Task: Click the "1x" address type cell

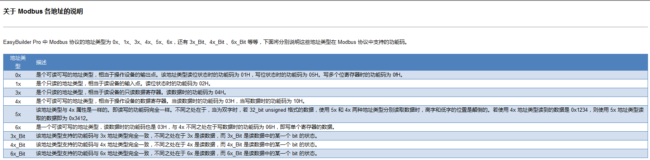Action: [18, 84]
